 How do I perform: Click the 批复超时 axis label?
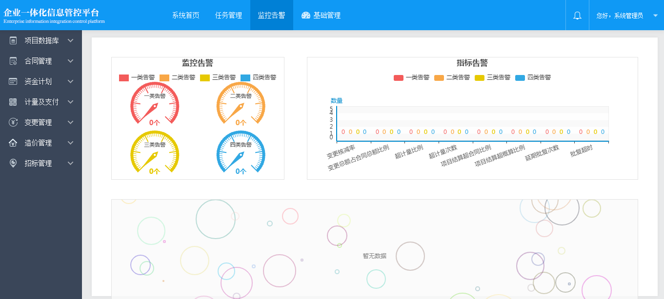point(582,151)
